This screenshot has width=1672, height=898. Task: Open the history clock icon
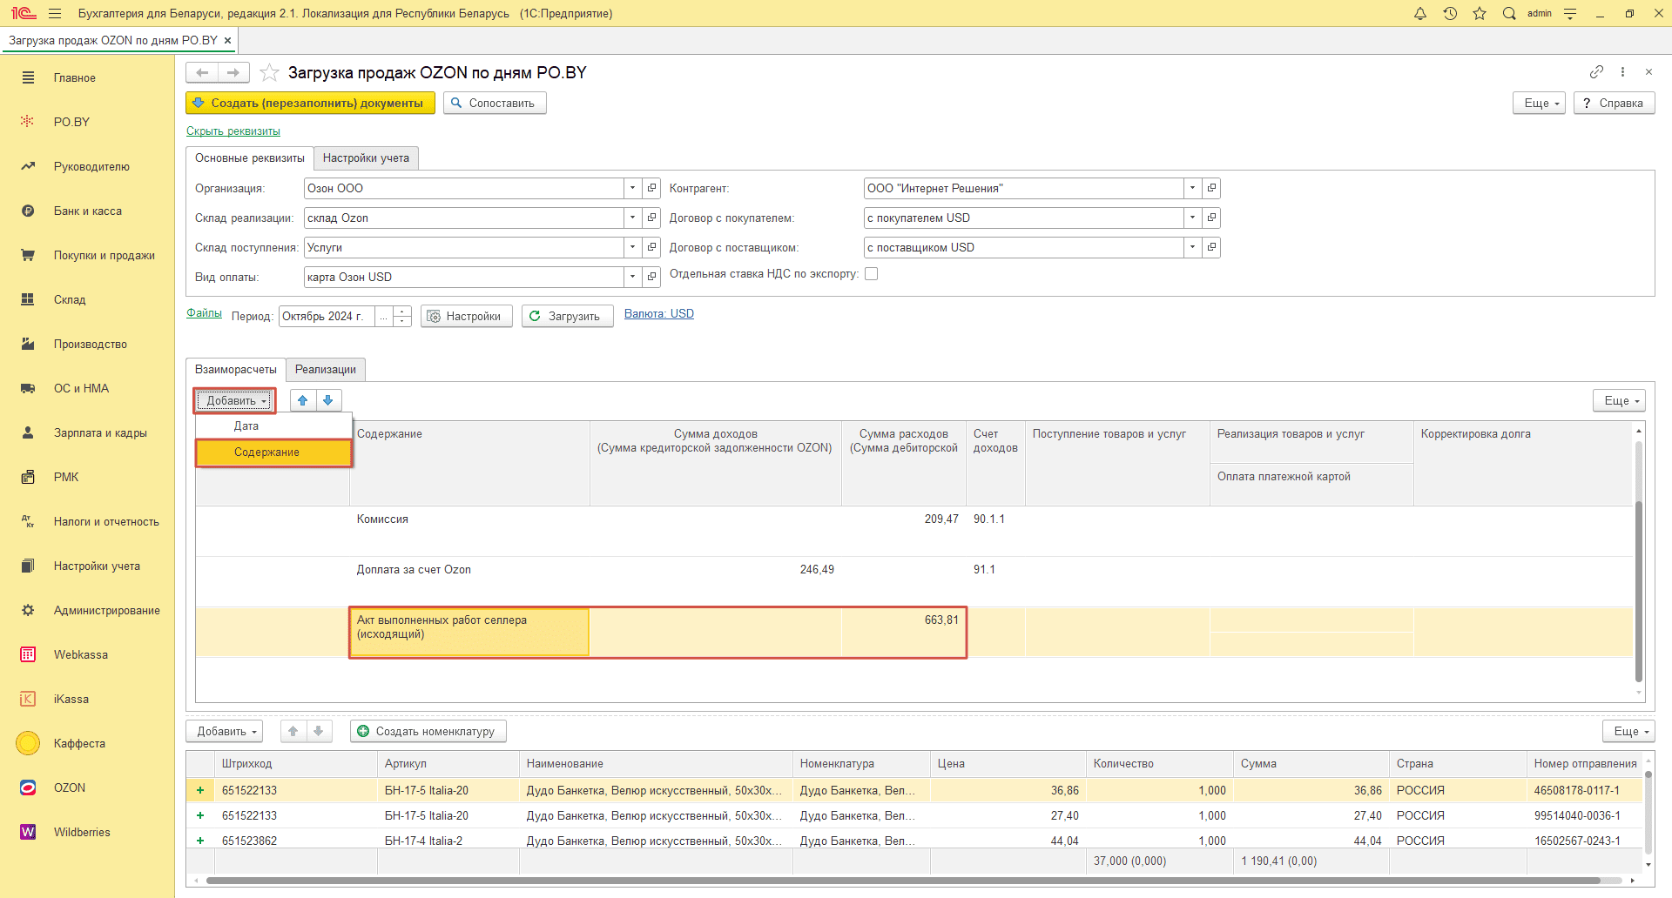1450,13
